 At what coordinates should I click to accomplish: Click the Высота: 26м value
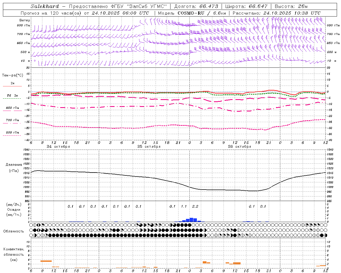click(x=291, y=6)
